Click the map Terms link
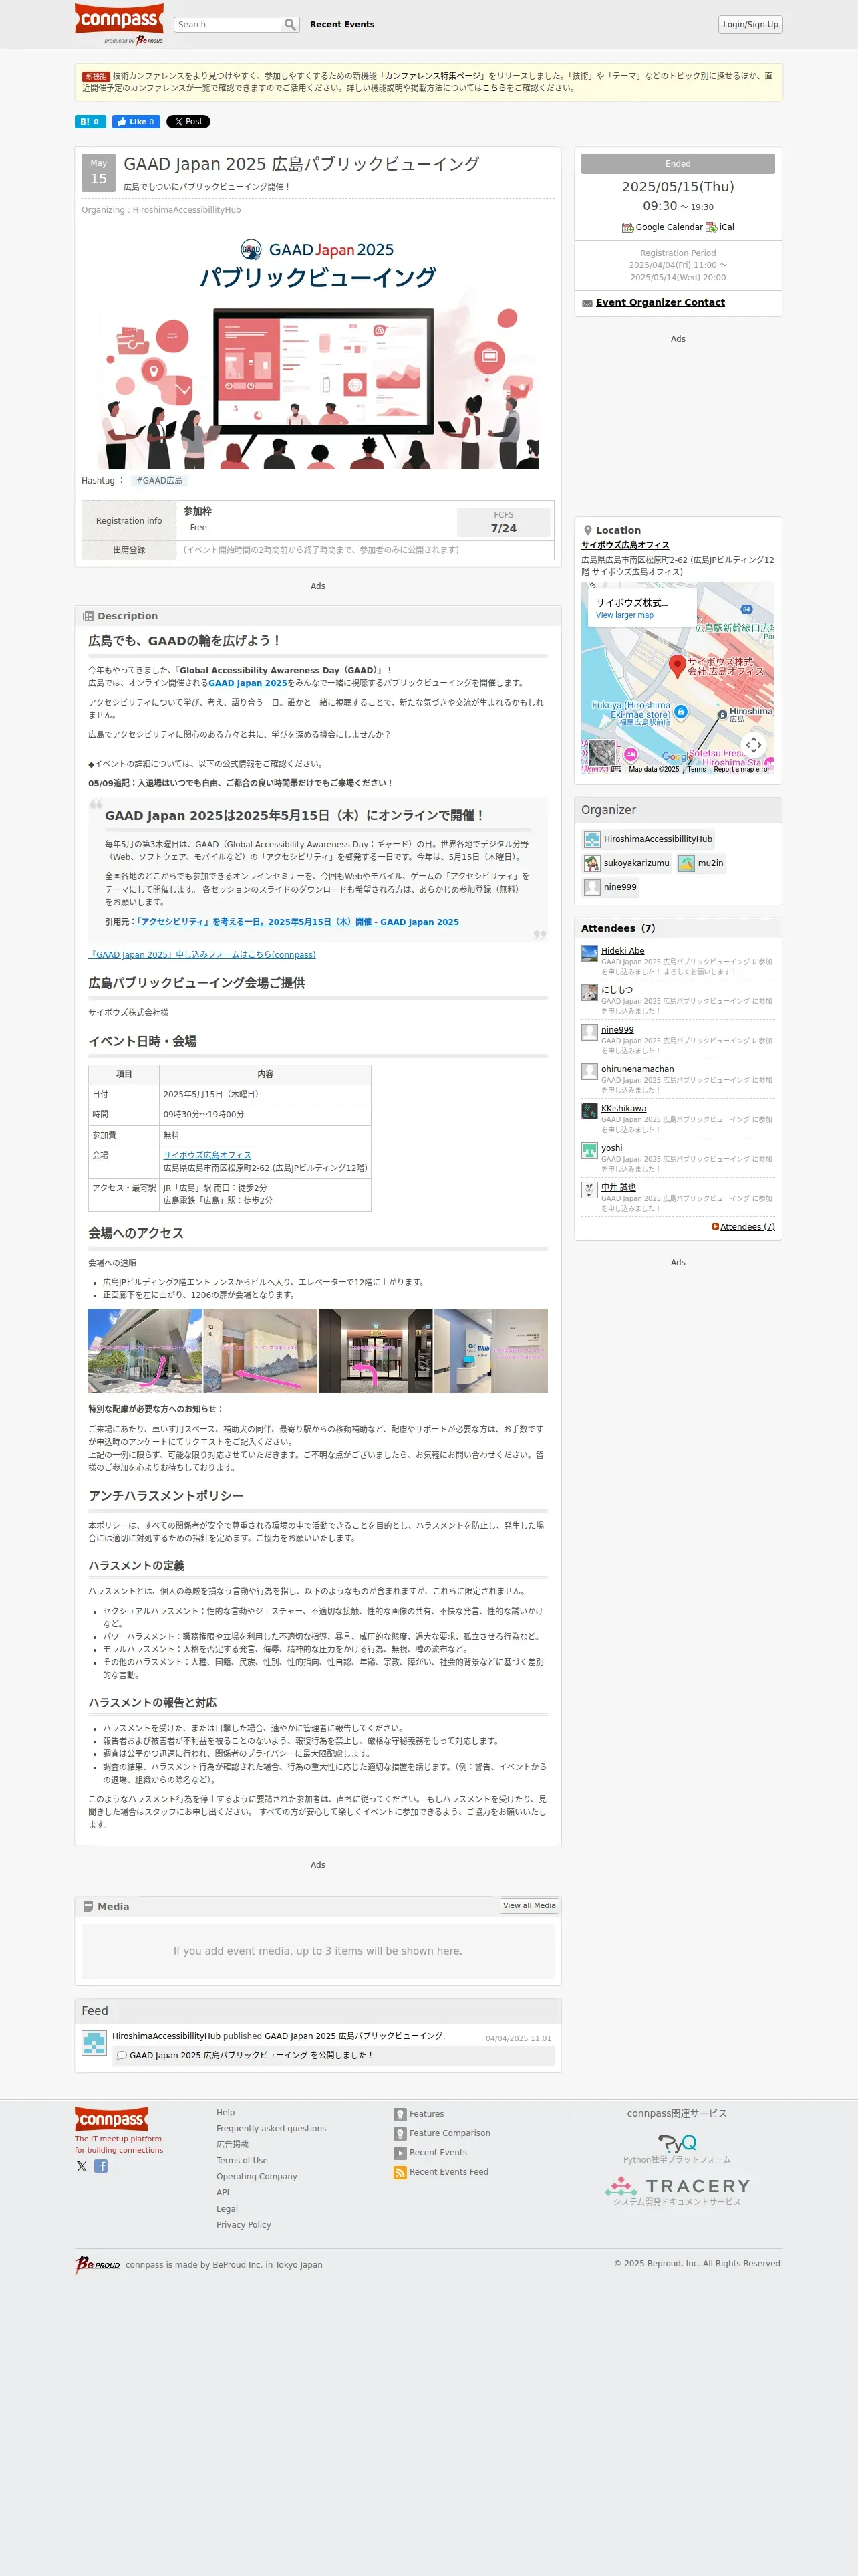This screenshot has width=858, height=2576. pos(696,769)
